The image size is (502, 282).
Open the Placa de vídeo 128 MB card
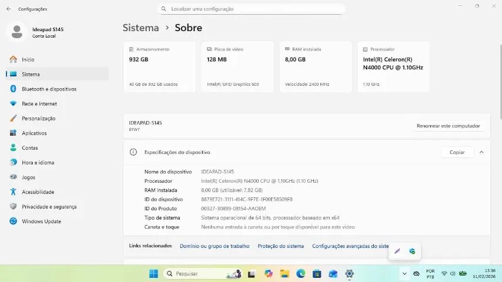pos(237,67)
